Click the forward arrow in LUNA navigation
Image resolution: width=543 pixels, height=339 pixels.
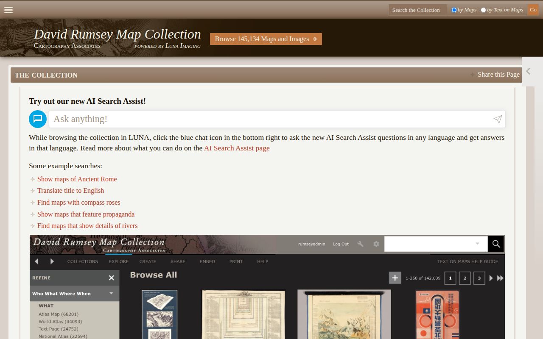[52, 261]
